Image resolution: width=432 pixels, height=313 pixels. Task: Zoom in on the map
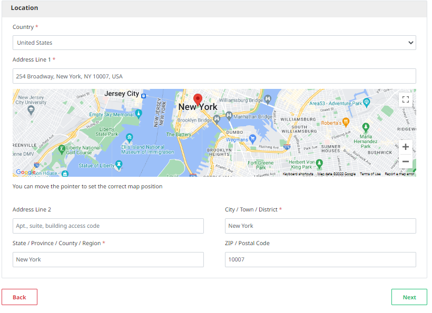pyautogui.click(x=405, y=147)
